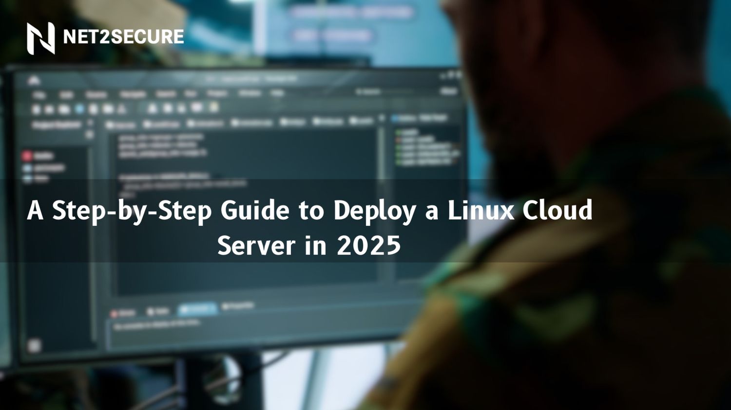Viewport: 731px width, 410px height.
Task: Open the File menu in the IDE
Action: [39, 95]
